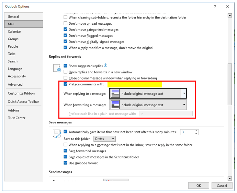
Task: Uncheck Save forwarded messages
Action: pos(66,150)
